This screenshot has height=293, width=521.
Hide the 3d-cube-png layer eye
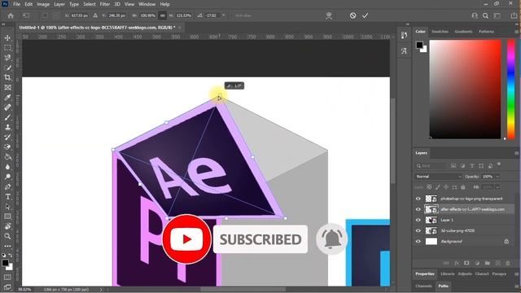418,230
